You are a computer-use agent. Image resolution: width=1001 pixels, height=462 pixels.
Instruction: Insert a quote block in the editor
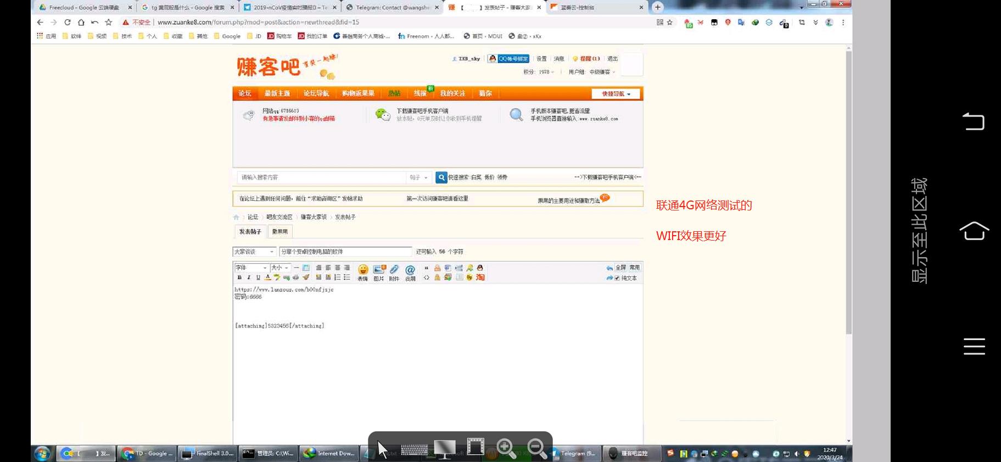pos(427,268)
